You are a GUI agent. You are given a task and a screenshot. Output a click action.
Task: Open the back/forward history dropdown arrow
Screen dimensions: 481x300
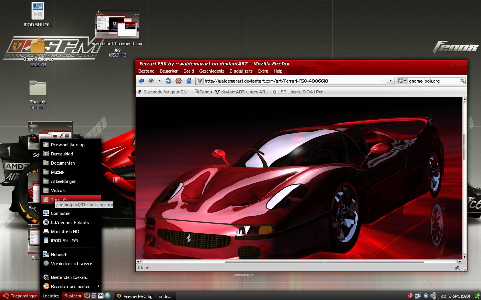(159, 81)
